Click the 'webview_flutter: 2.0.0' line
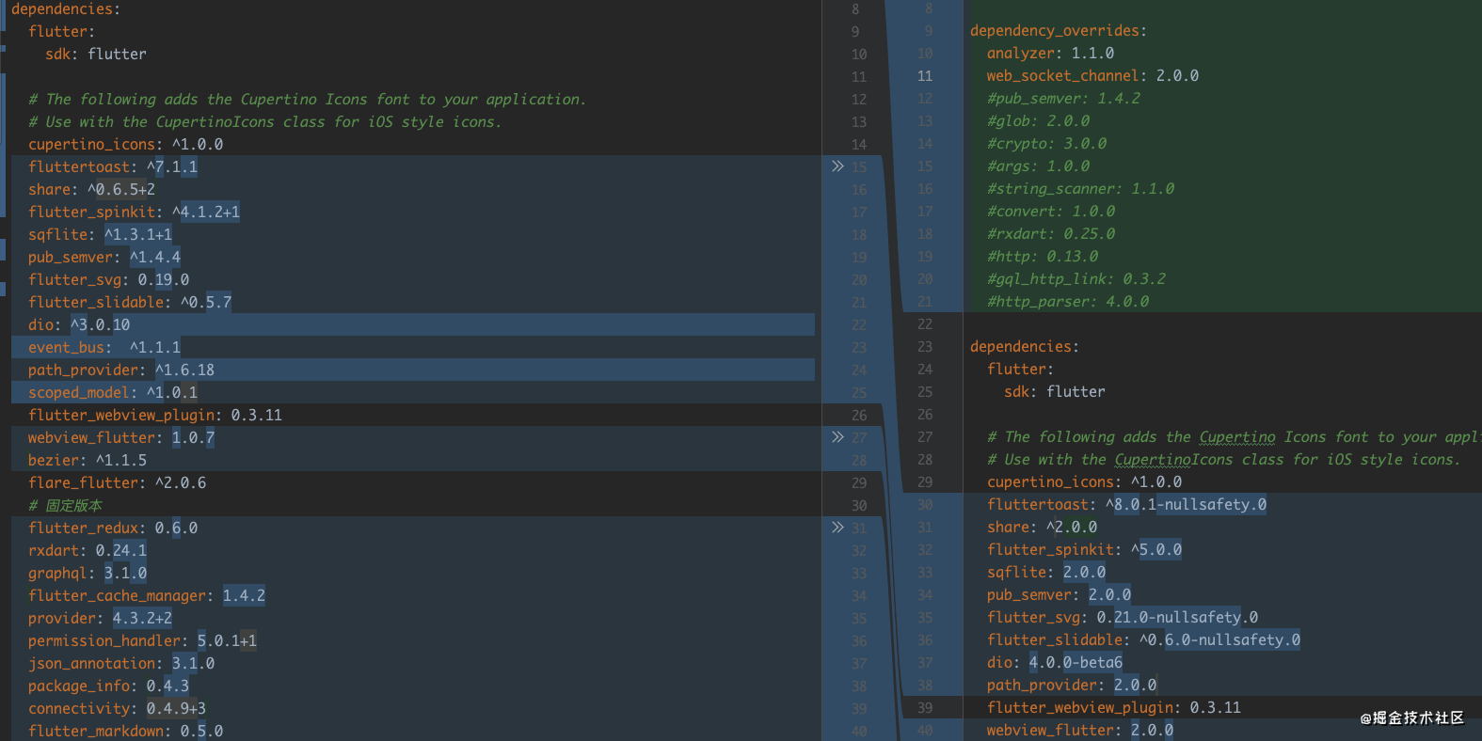Viewport: 1482px width, 741px height. click(1080, 730)
